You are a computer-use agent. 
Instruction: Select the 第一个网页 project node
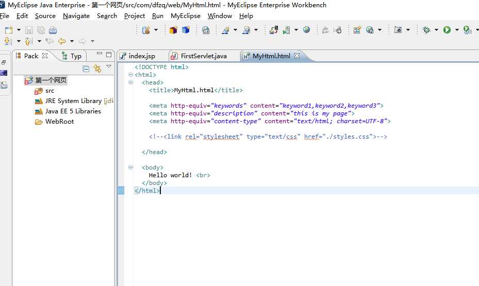point(51,80)
